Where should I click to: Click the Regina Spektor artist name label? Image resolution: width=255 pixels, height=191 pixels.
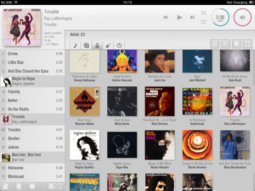[84, 167]
